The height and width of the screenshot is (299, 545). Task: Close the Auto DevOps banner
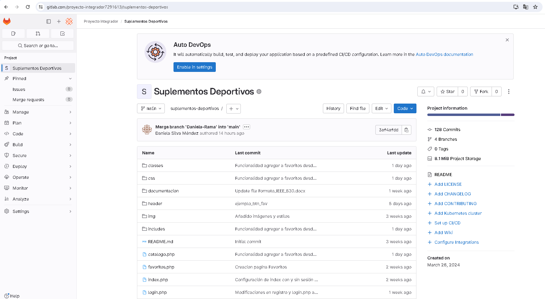click(x=507, y=40)
